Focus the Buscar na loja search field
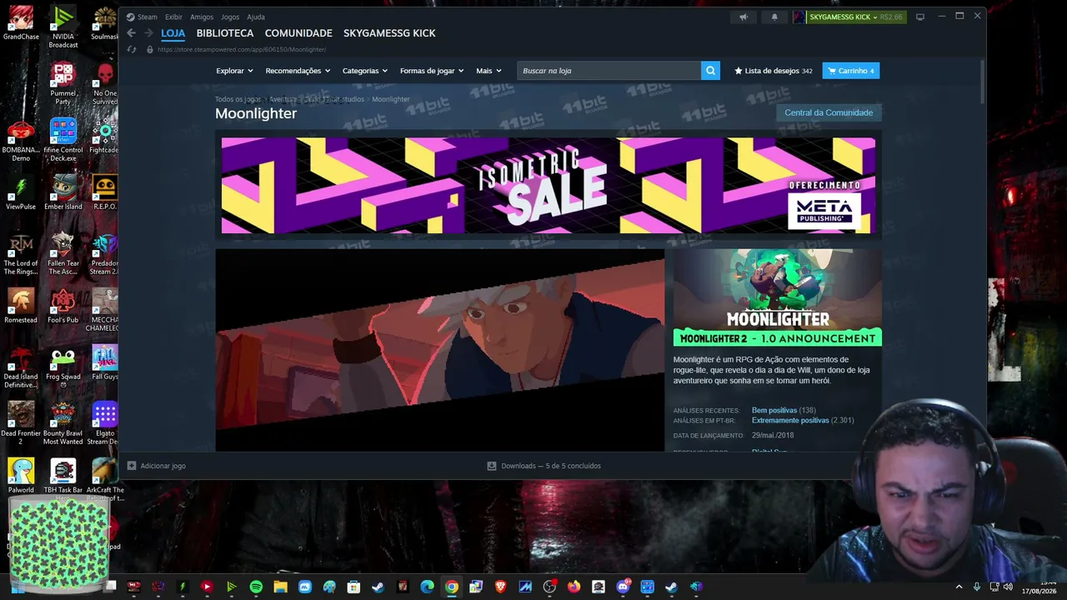Viewport: 1067px width, 600px height. click(x=609, y=71)
